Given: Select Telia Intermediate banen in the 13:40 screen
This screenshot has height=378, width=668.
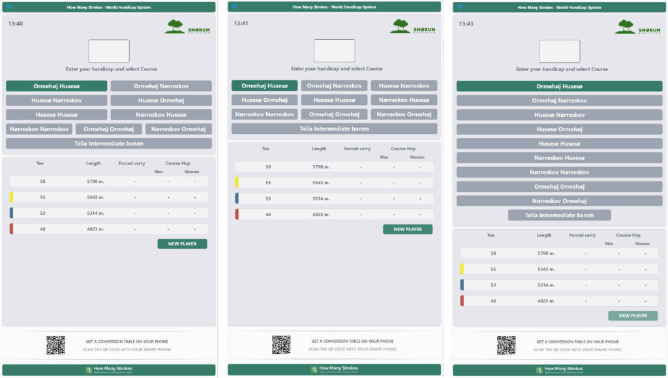Looking at the screenshot, I should [x=109, y=143].
